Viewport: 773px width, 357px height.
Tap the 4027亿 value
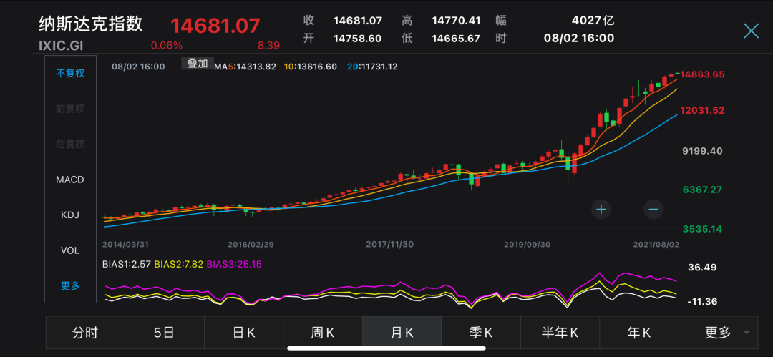coord(593,21)
